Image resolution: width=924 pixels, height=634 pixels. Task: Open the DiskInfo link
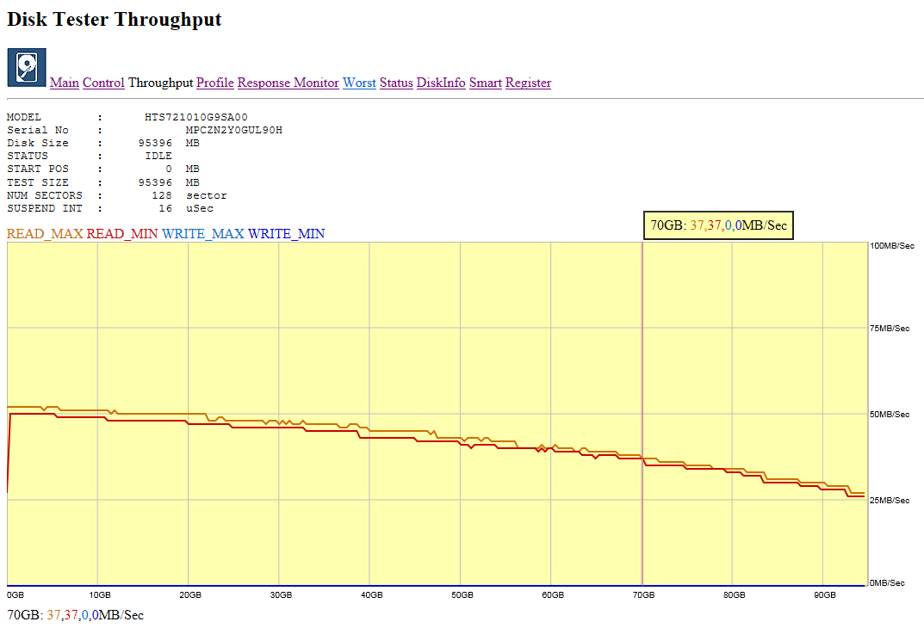[441, 83]
